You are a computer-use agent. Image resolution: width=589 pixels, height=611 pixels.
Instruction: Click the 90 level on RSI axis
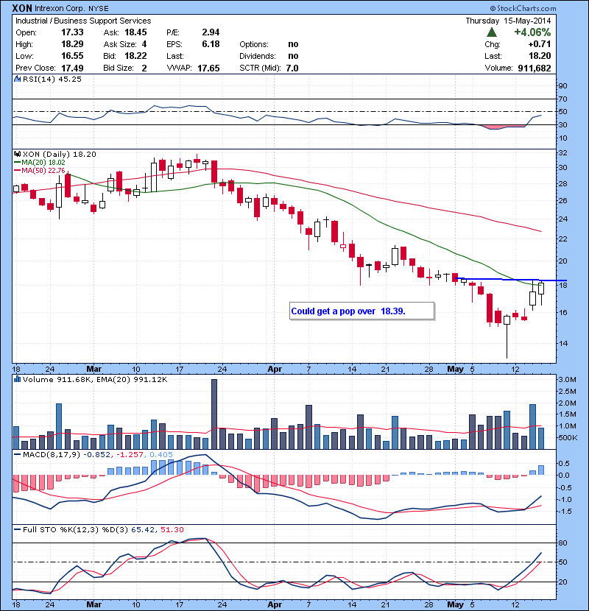point(562,85)
